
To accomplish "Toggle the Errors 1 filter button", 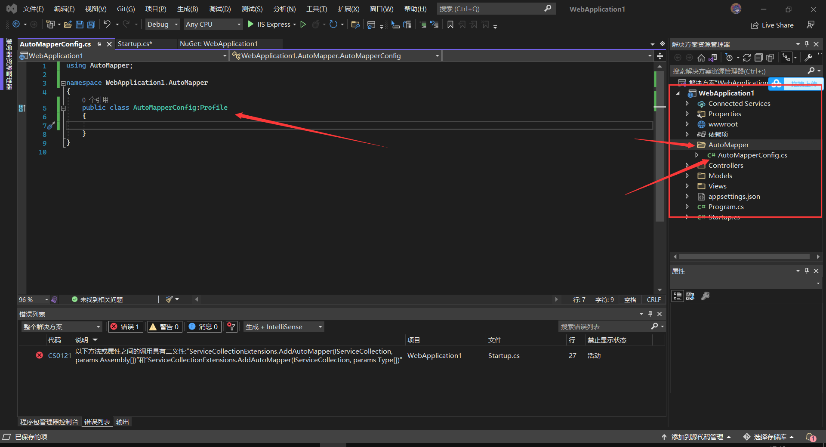I will coord(126,327).
